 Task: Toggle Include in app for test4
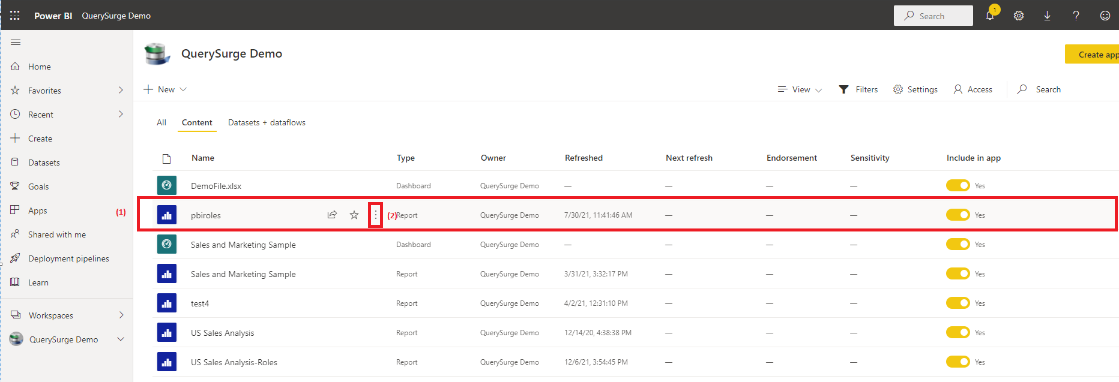[x=958, y=303]
